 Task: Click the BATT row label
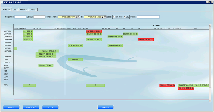click(x=6, y=80)
